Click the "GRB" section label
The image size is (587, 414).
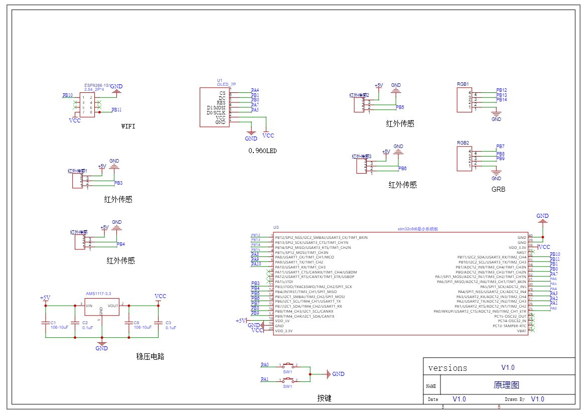coord(498,189)
